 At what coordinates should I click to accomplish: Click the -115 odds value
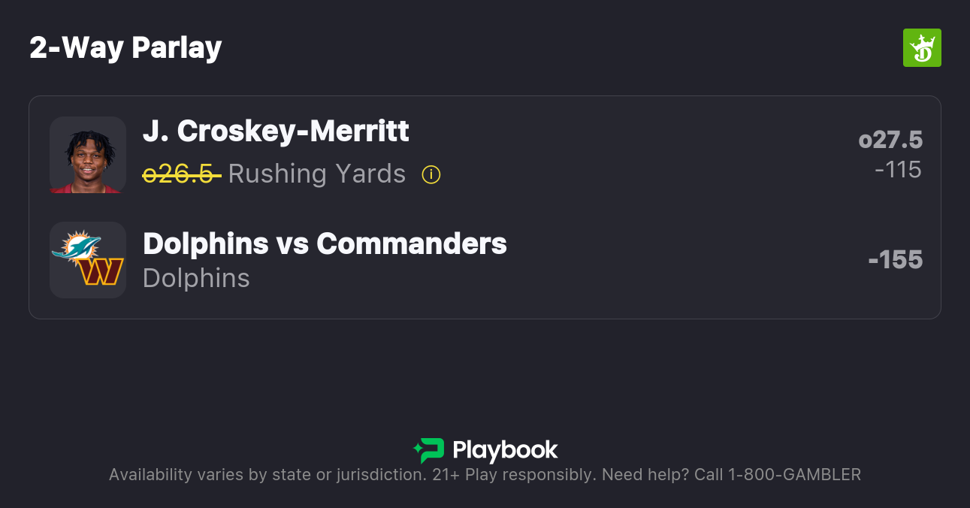click(x=898, y=170)
